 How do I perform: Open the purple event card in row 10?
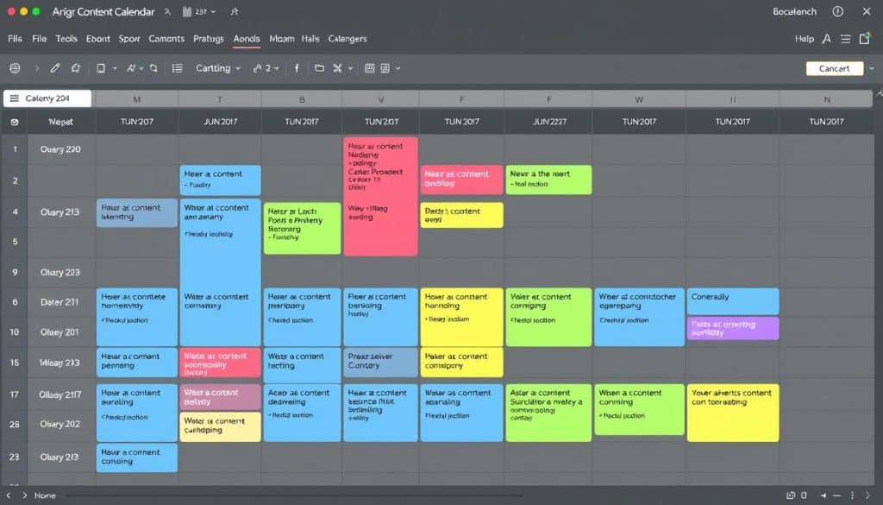733,328
